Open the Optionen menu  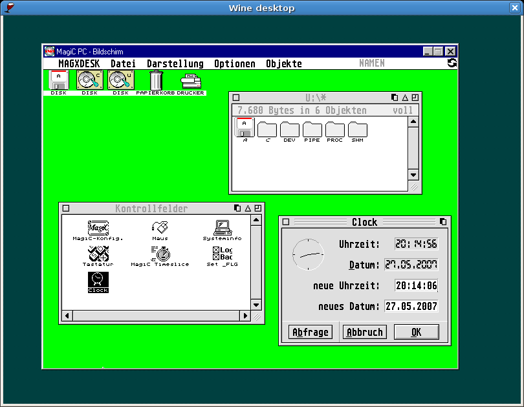point(235,63)
